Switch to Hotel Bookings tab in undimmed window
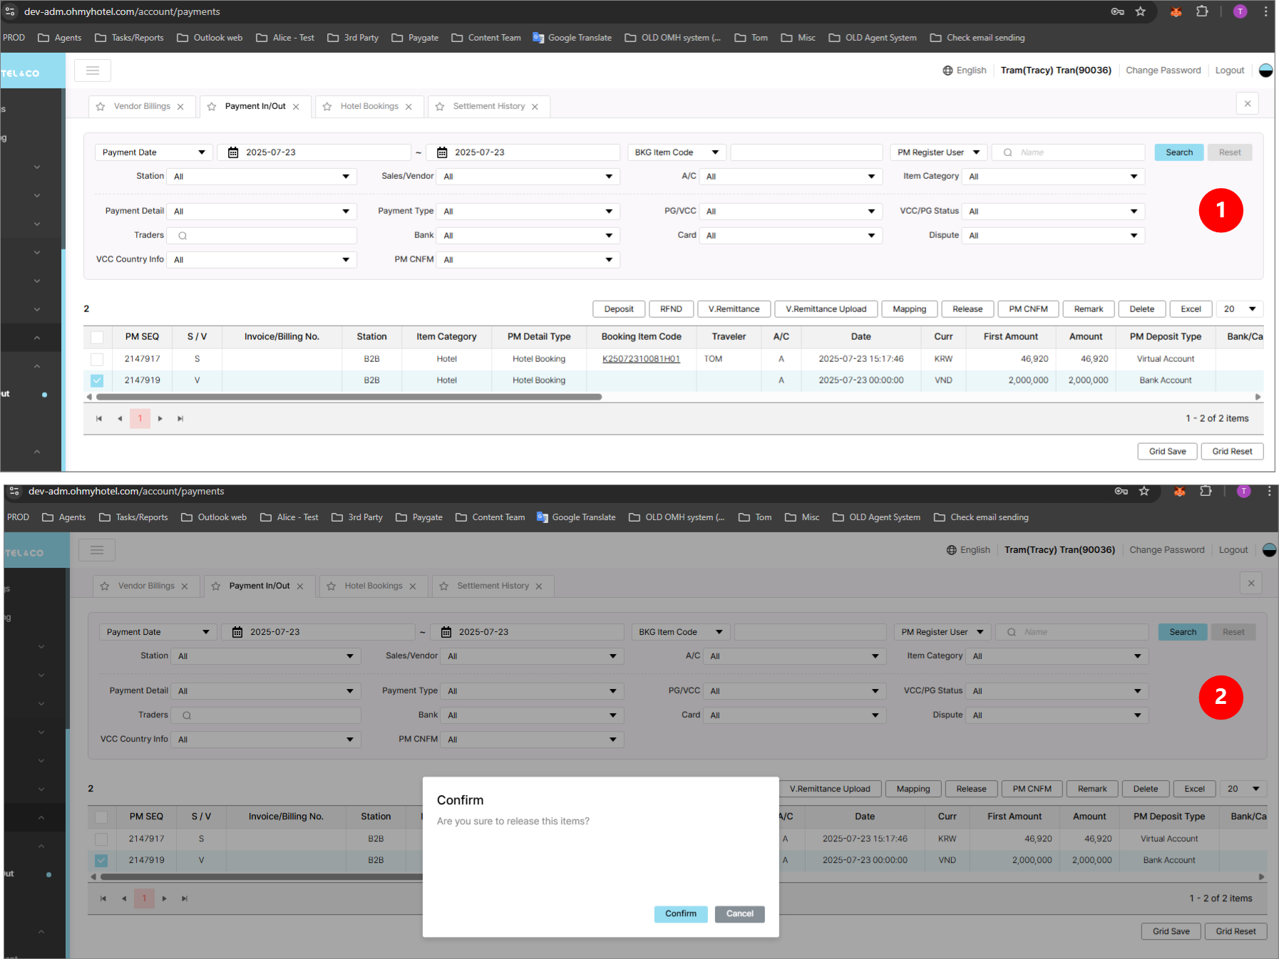This screenshot has width=1279, height=959. (x=369, y=107)
